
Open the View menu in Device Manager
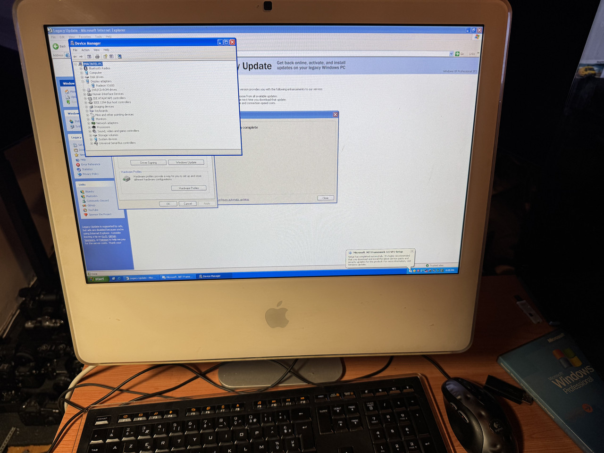coord(97,50)
